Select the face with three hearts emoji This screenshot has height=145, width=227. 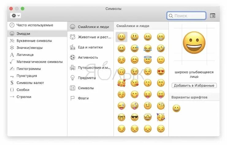pos(121,83)
